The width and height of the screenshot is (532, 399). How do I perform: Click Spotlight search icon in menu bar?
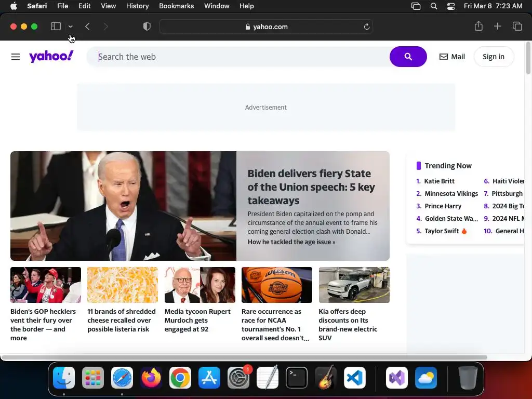pos(434,6)
